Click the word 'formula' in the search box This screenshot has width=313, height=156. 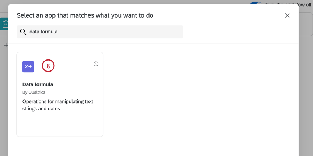[x=49, y=32]
